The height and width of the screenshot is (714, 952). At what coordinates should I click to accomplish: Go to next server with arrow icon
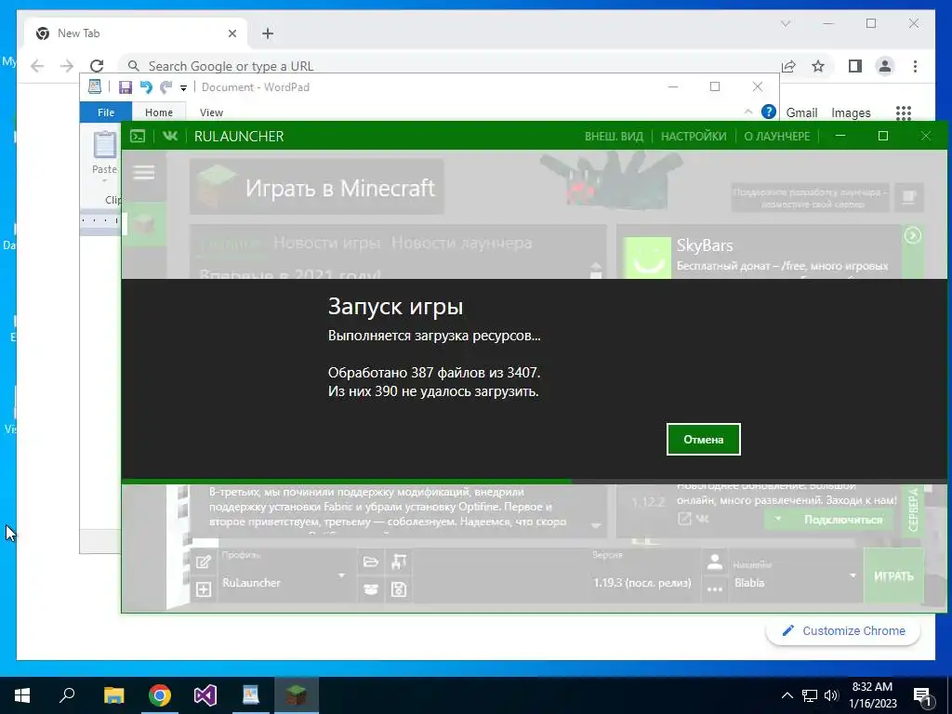[x=913, y=235]
